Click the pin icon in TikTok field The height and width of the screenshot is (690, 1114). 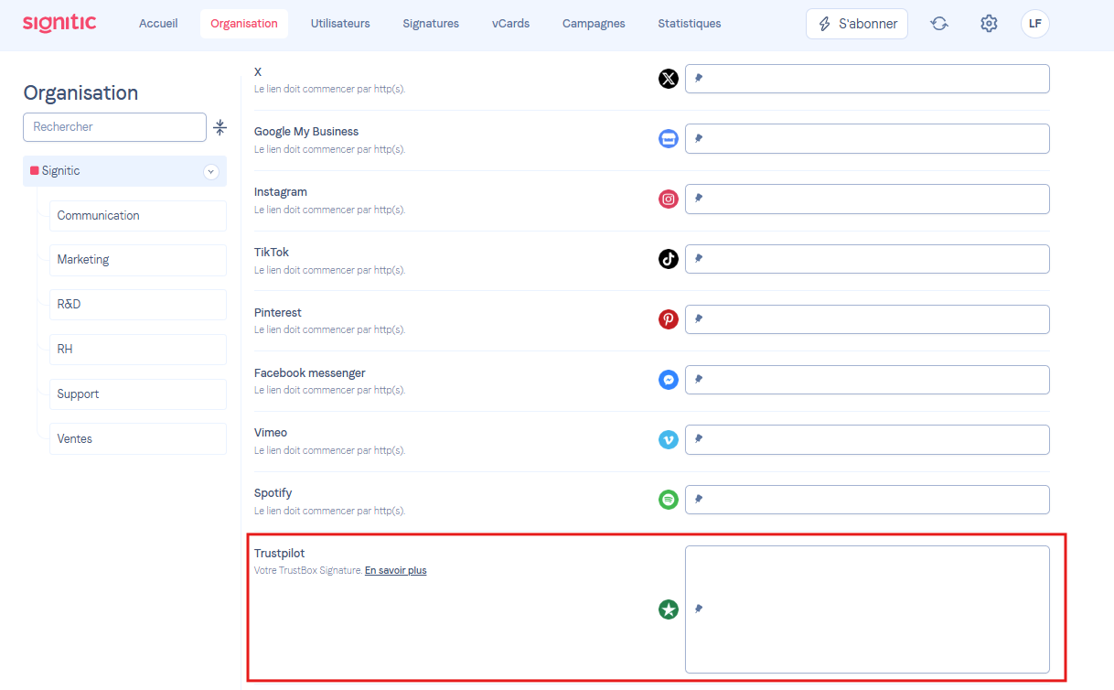pos(698,259)
